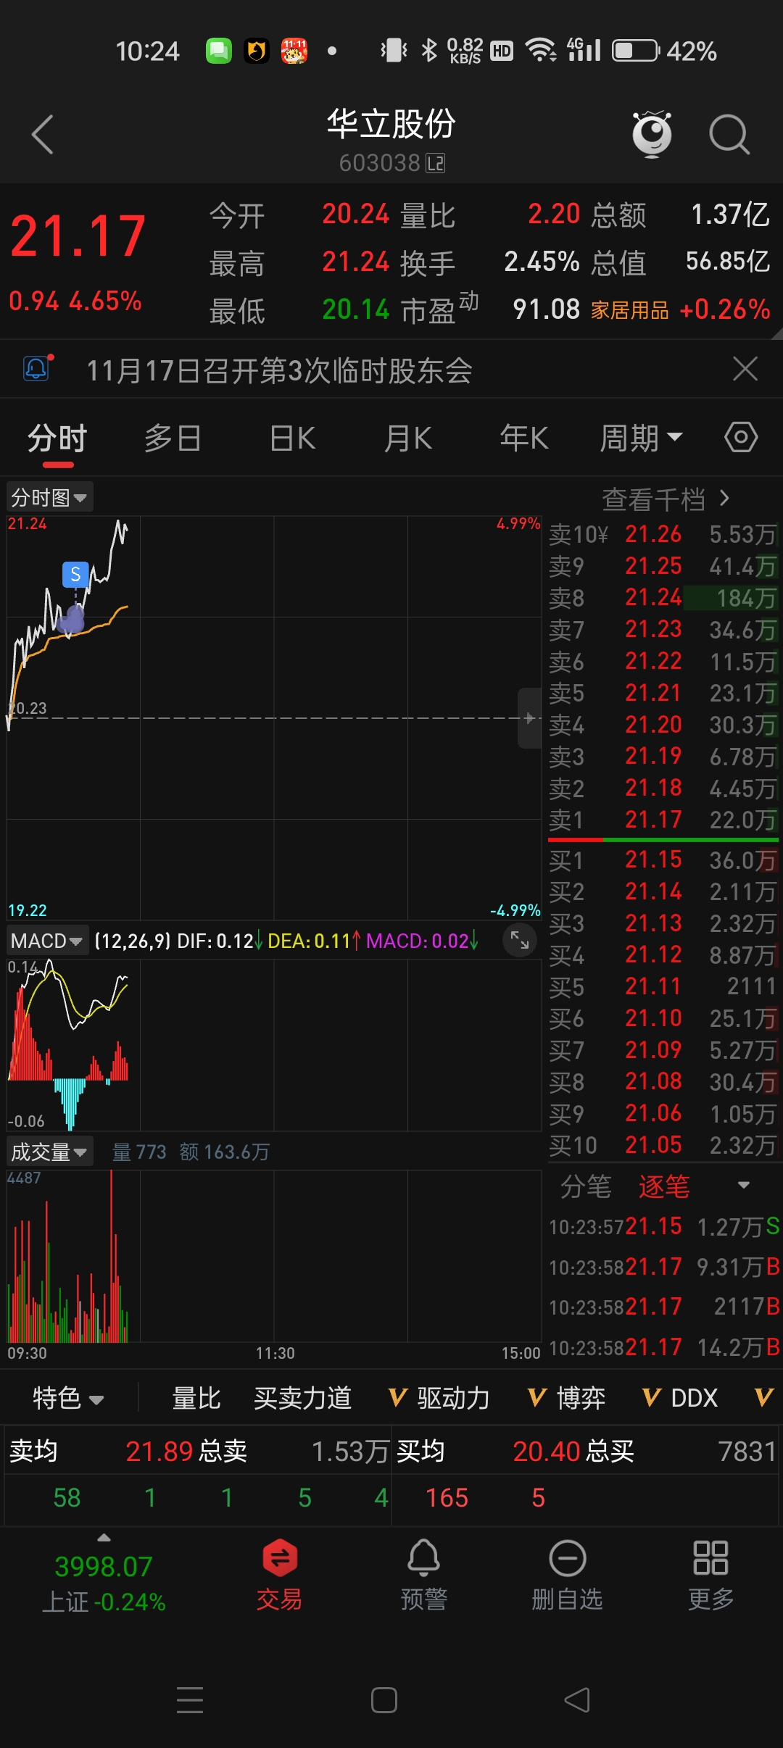The width and height of the screenshot is (783, 1748).
Task: Tap the 总值 56.85亿 value
Action: [x=728, y=262]
